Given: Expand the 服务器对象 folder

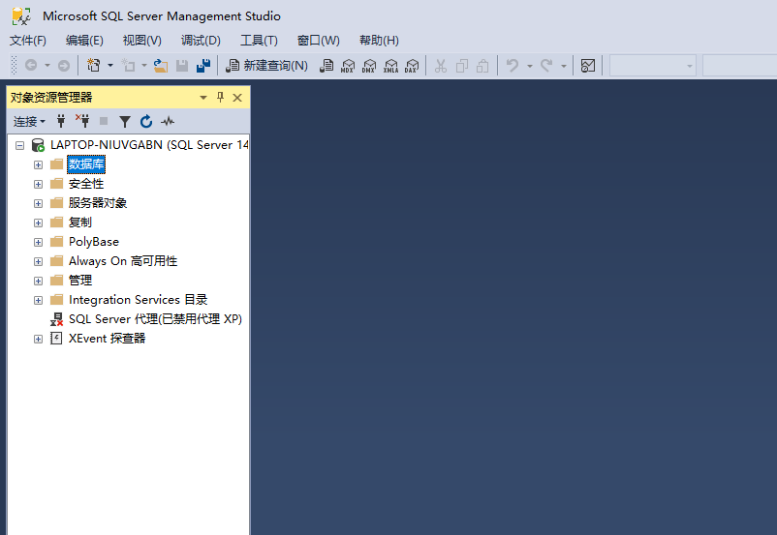Looking at the screenshot, I should pyautogui.click(x=38, y=203).
